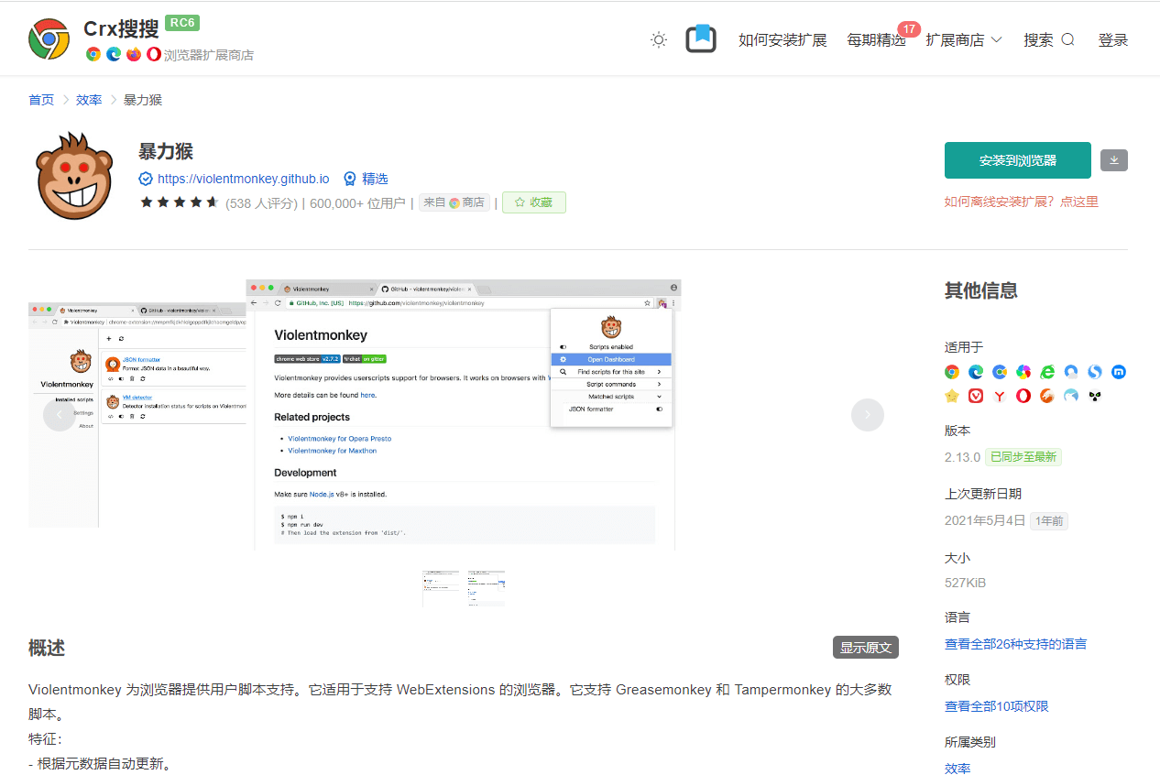Click the 527KiB size value
This screenshot has width=1160, height=775.
coord(965,583)
